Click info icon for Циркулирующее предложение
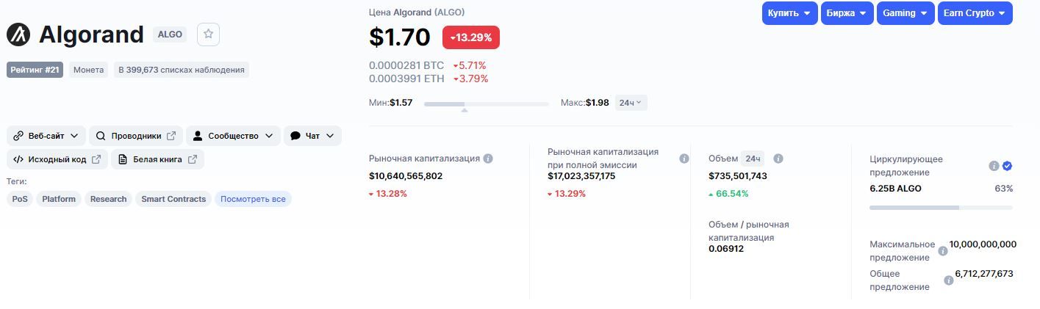The height and width of the screenshot is (309, 1040). 994,166
